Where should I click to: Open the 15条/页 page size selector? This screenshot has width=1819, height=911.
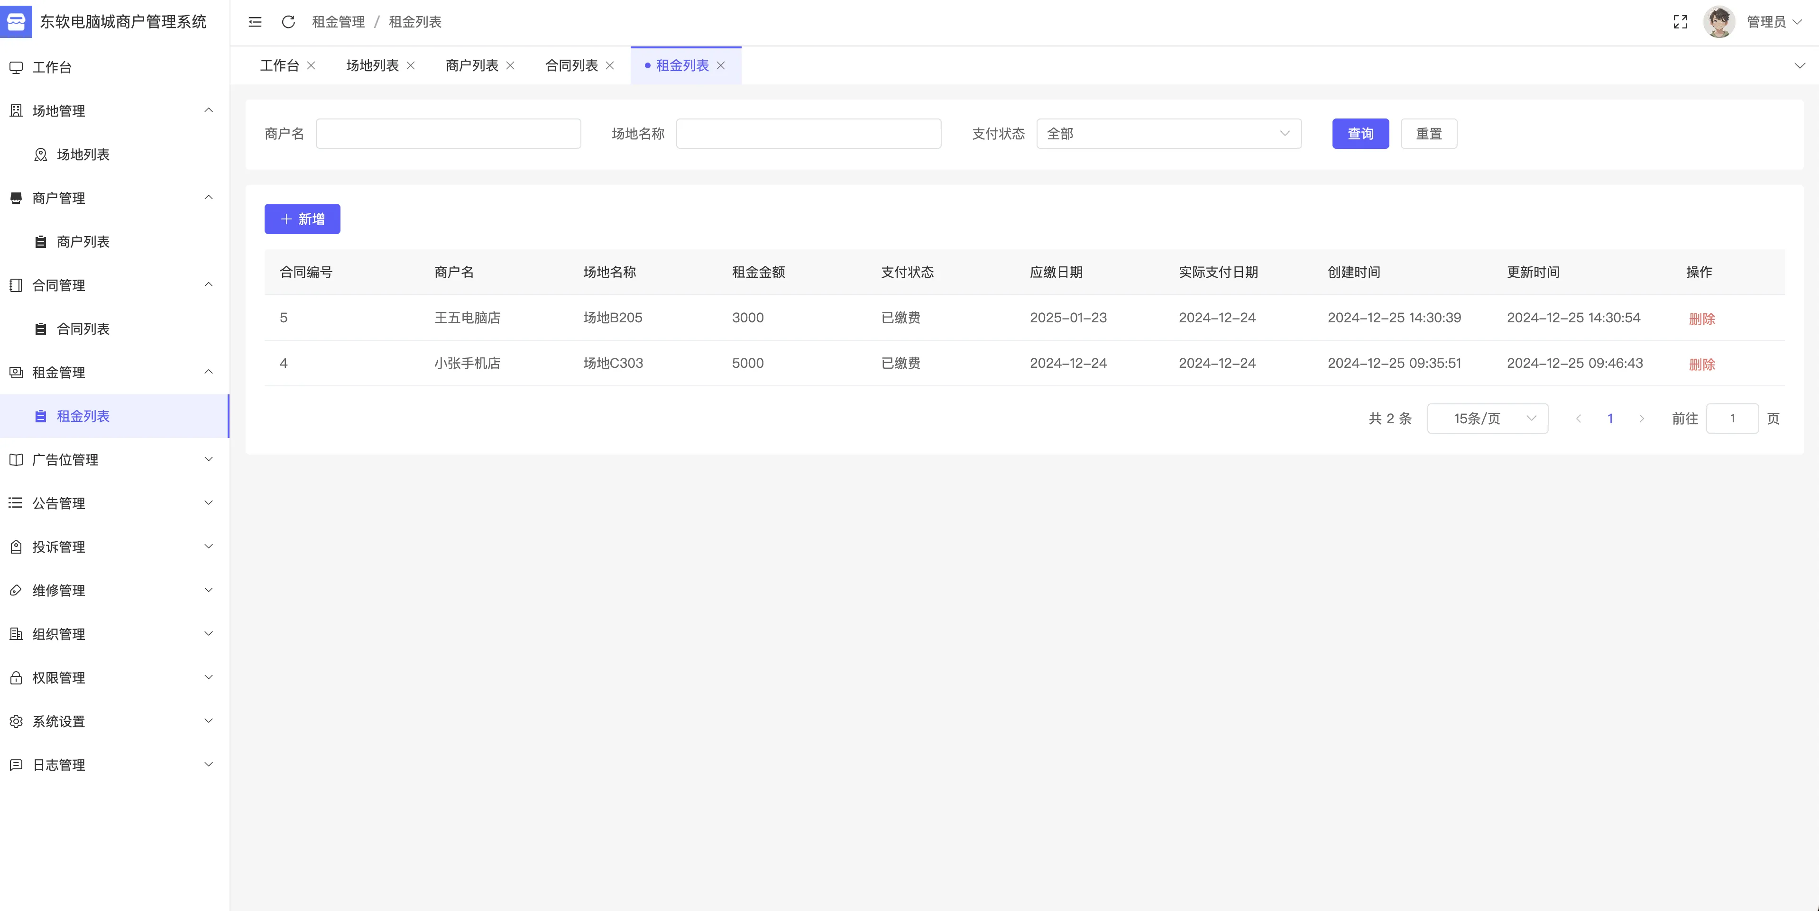pos(1487,419)
